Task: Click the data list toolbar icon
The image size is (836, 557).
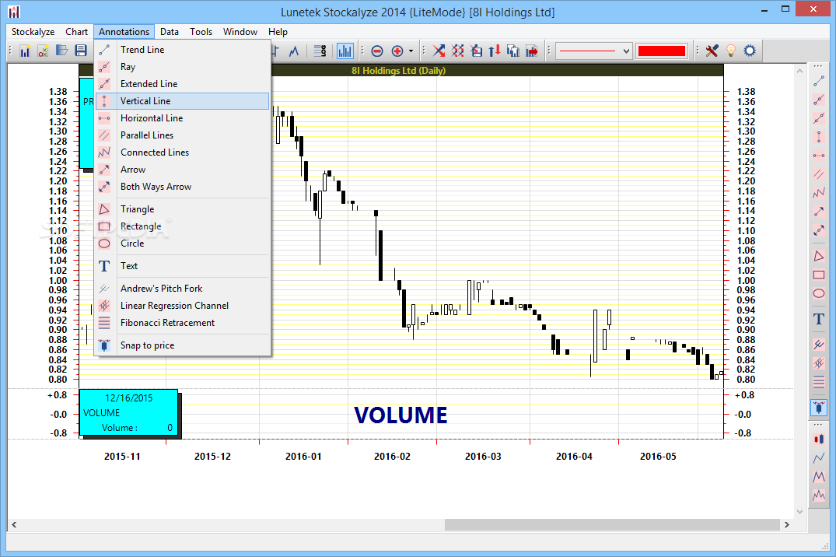Action: click(x=320, y=51)
